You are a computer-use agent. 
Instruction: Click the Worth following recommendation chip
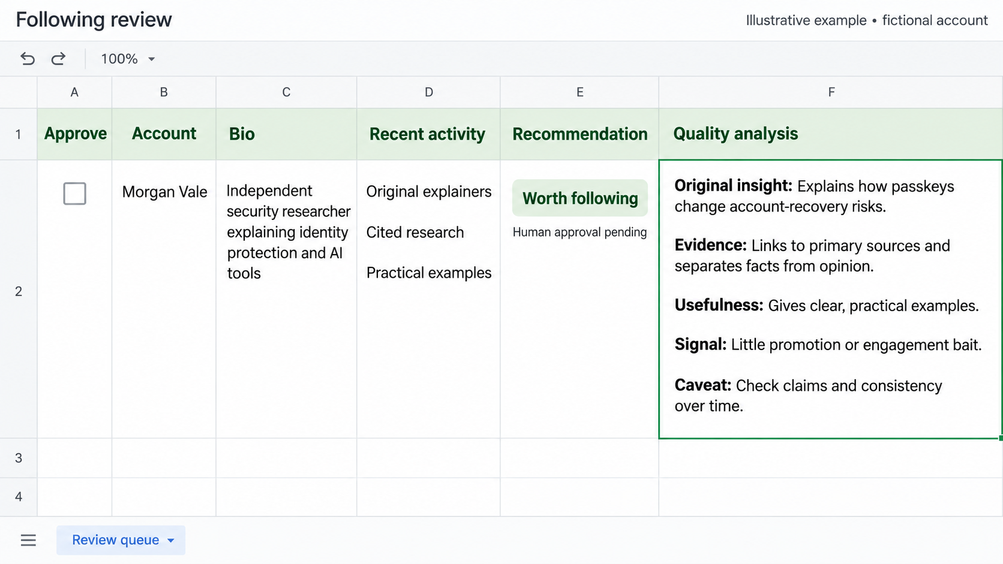(580, 198)
